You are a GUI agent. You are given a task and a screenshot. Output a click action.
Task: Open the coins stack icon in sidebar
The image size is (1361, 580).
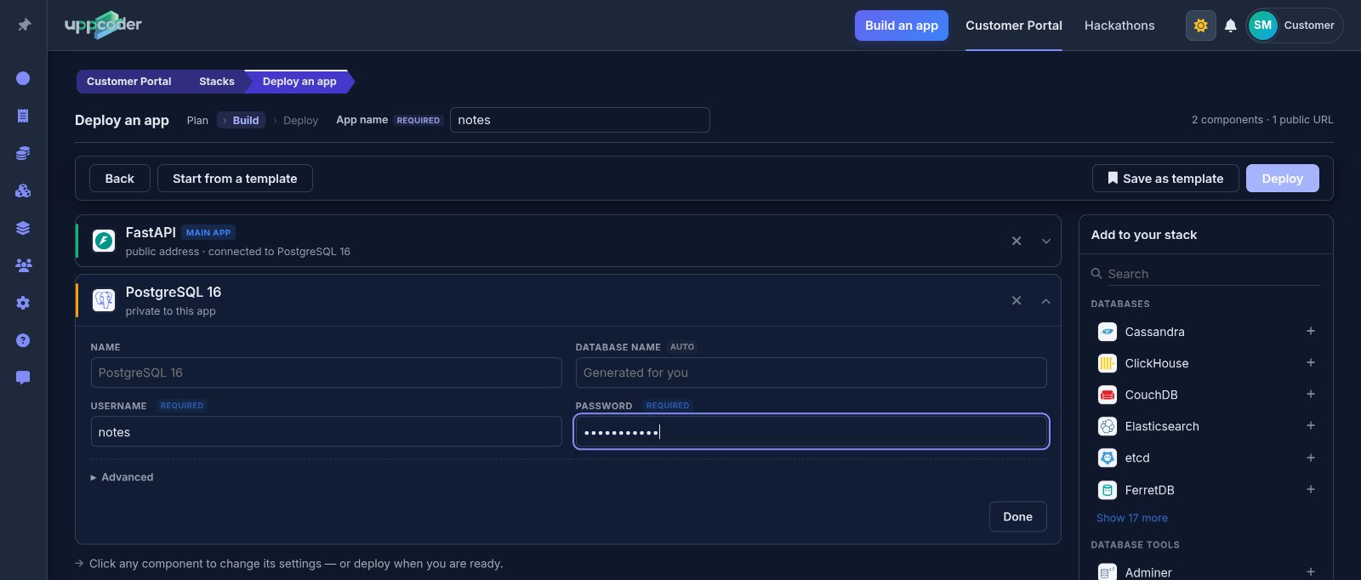click(23, 153)
